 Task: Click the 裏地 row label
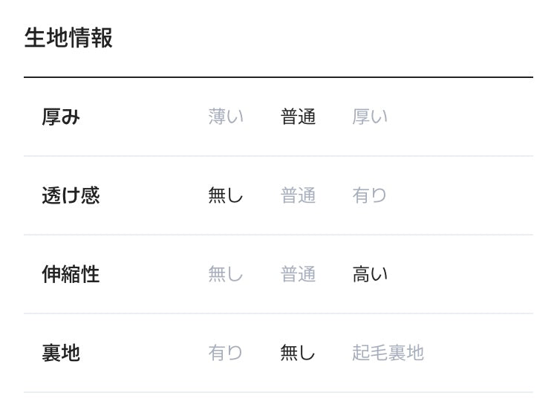click(x=61, y=354)
